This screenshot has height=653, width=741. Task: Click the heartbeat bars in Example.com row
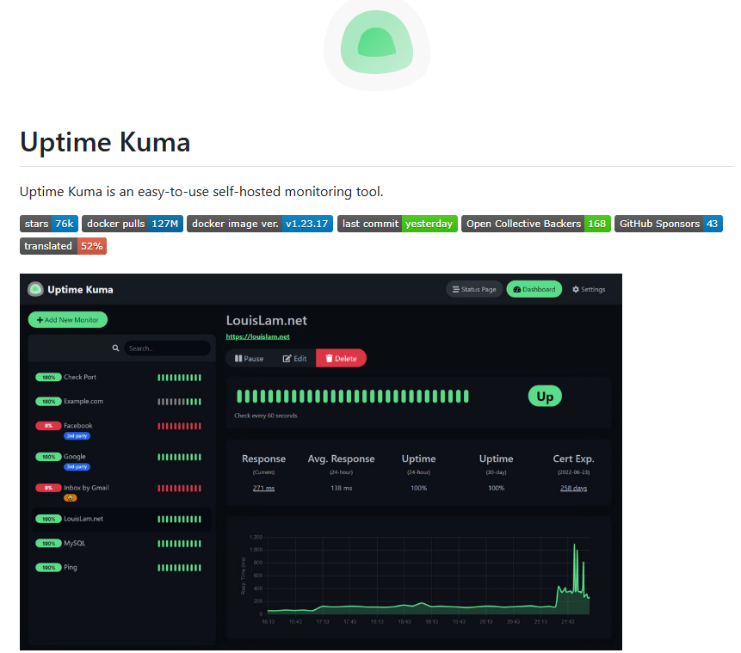(x=179, y=402)
